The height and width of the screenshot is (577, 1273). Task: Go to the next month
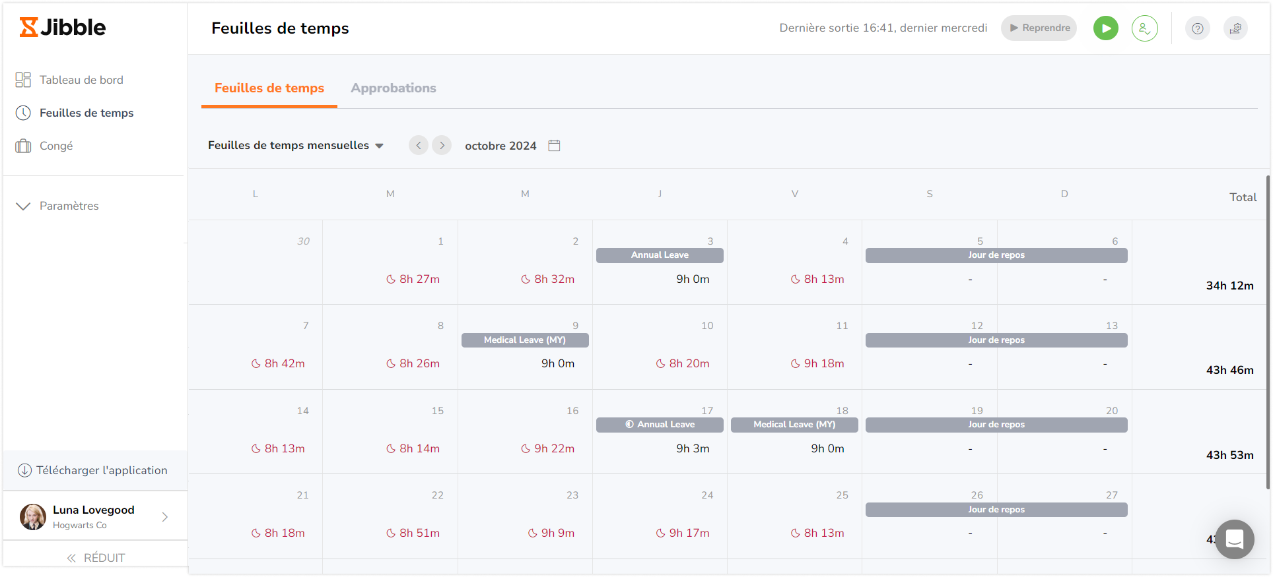(442, 145)
